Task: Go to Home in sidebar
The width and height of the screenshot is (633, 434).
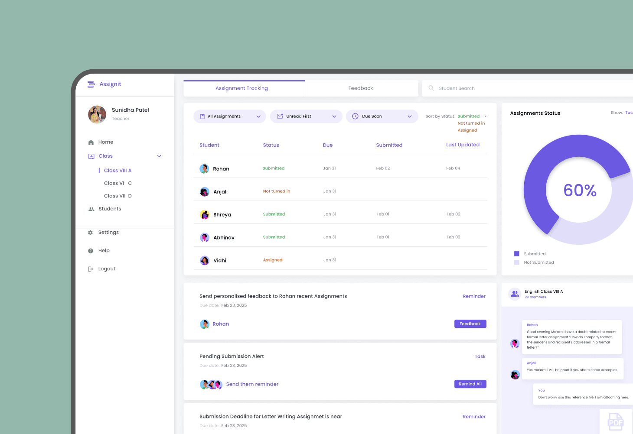Action: (106, 142)
